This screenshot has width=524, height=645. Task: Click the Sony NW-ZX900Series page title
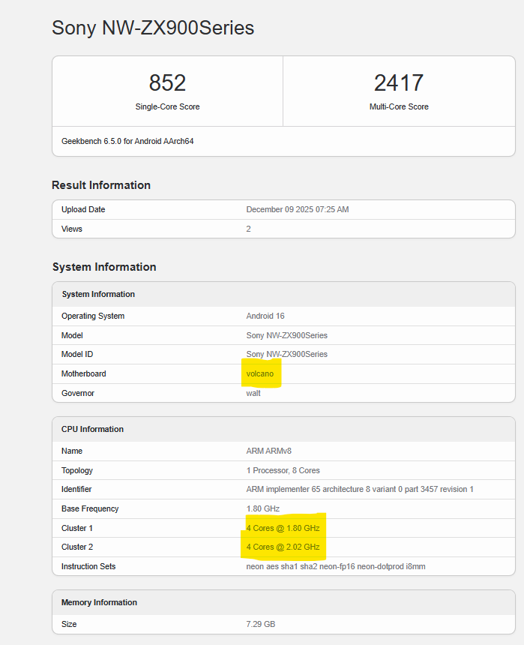coord(153,28)
